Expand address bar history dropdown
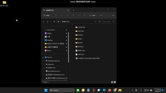The width and height of the screenshot is (166, 93). pos(95,22)
